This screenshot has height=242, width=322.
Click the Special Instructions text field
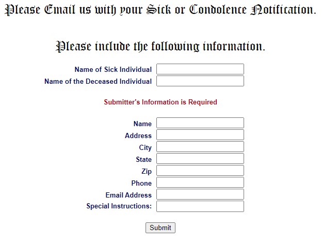[x=200, y=207]
